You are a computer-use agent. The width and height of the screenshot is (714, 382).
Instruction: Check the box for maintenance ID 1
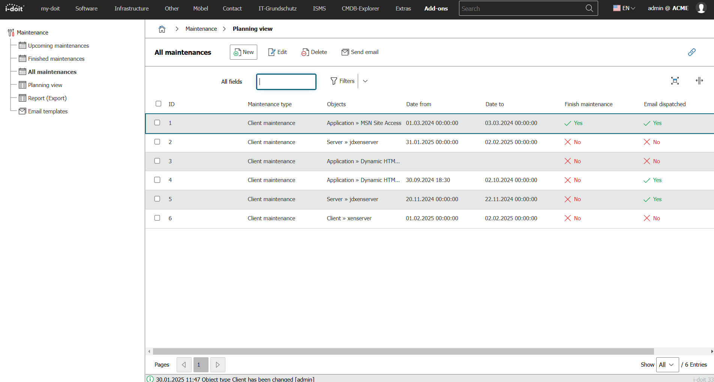tap(157, 123)
